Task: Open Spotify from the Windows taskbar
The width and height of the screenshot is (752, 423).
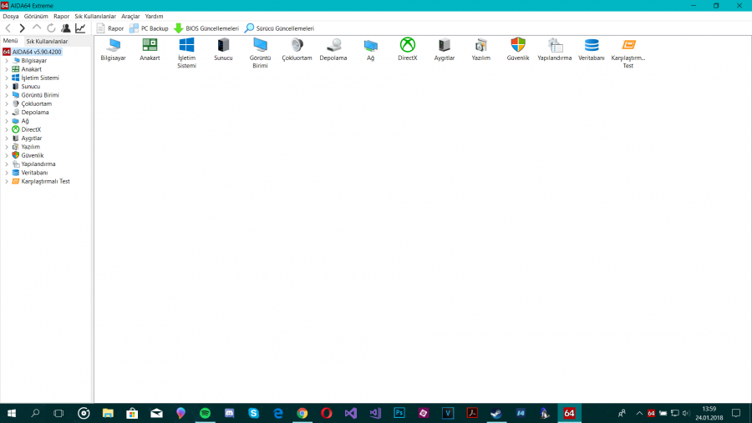Action: click(206, 413)
